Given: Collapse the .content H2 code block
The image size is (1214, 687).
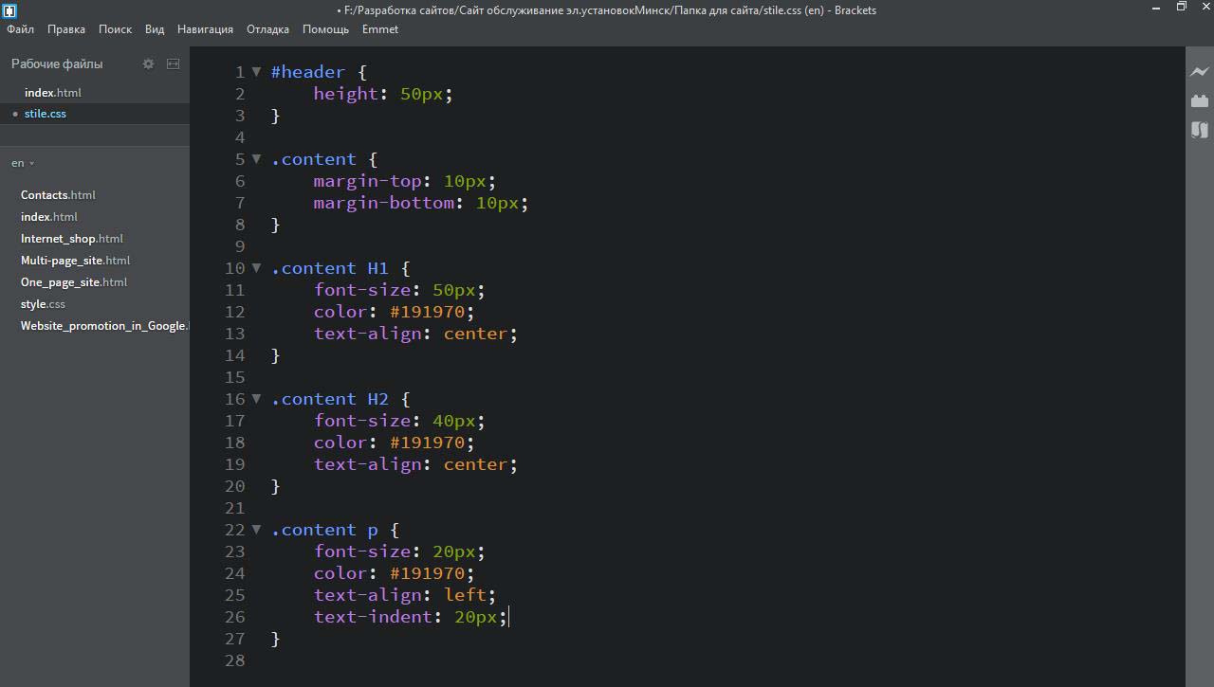Looking at the screenshot, I should tap(256, 399).
